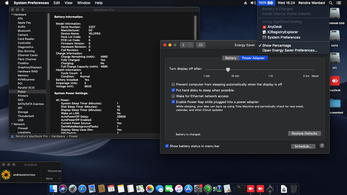Open Maps from the Dock
This screenshot has width=347, height=195.
click(x=140, y=188)
